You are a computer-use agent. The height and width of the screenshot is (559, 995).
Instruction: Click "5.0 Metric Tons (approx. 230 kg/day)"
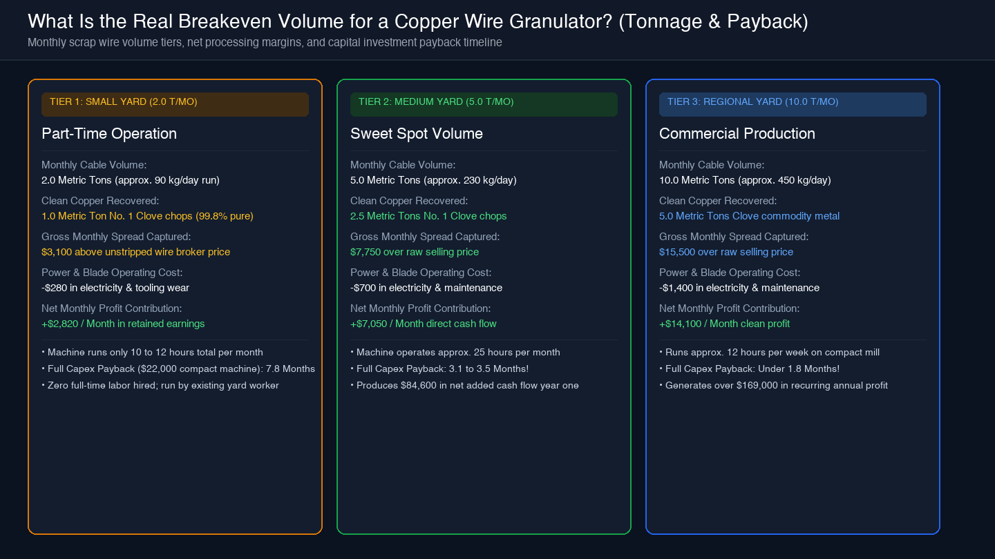click(x=433, y=180)
